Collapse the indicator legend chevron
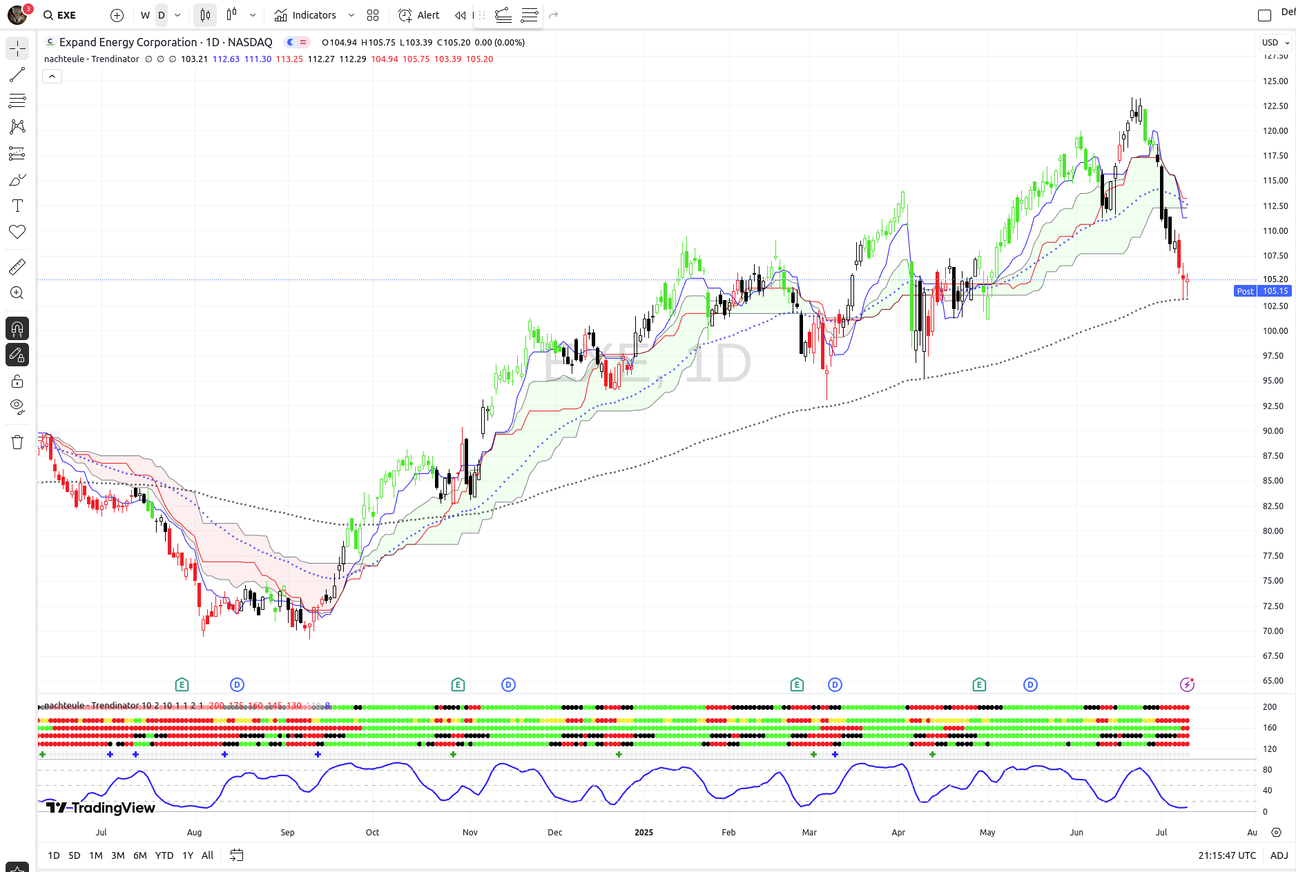The width and height of the screenshot is (1296, 872). (52, 77)
